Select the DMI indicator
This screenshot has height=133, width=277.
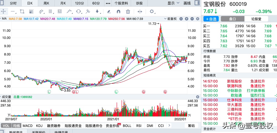pyautogui.click(x=150, y=126)
